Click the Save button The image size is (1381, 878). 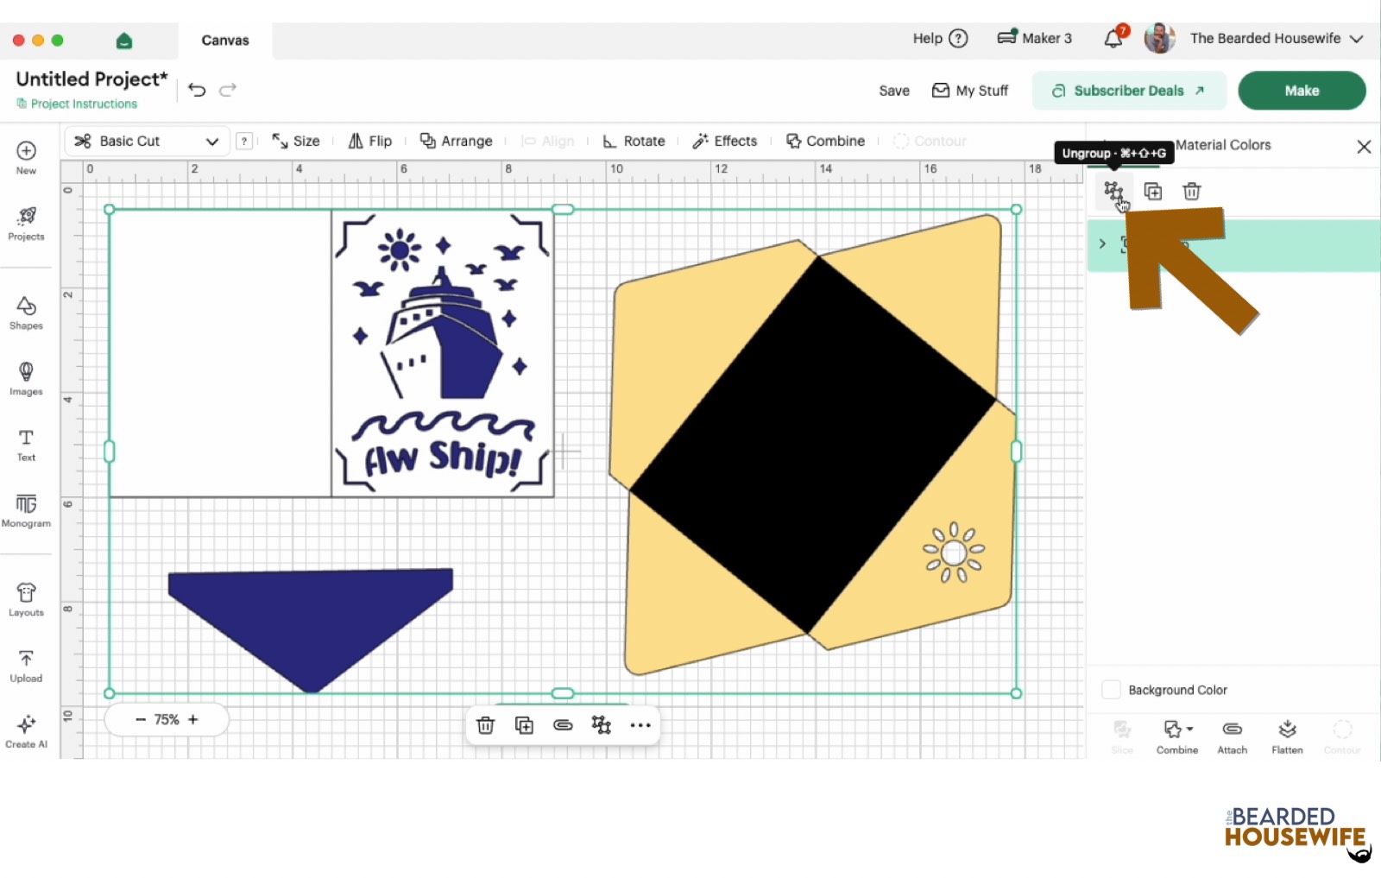[x=894, y=91]
